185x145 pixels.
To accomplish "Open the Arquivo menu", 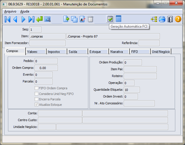I will (10, 11).
